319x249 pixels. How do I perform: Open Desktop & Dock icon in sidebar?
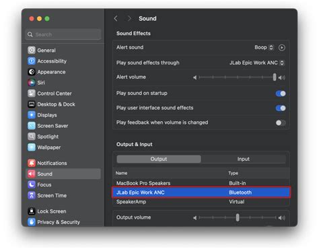pos(32,104)
